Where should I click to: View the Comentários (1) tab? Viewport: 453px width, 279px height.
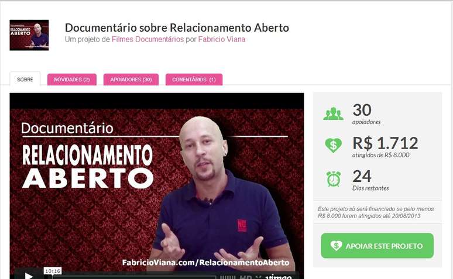(194, 80)
